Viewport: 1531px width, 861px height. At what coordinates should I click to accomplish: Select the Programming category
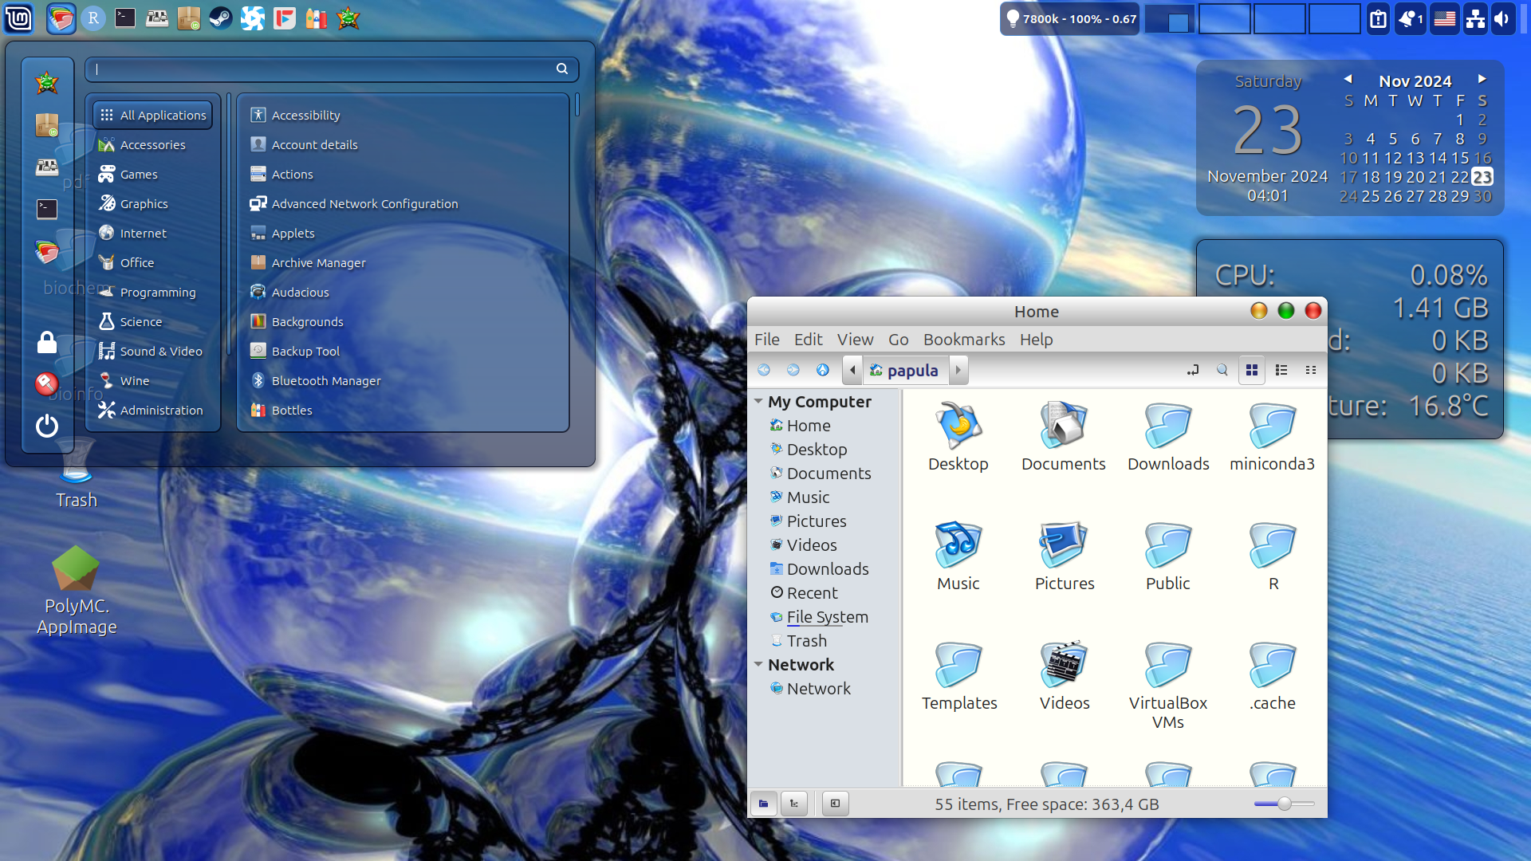click(153, 292)
